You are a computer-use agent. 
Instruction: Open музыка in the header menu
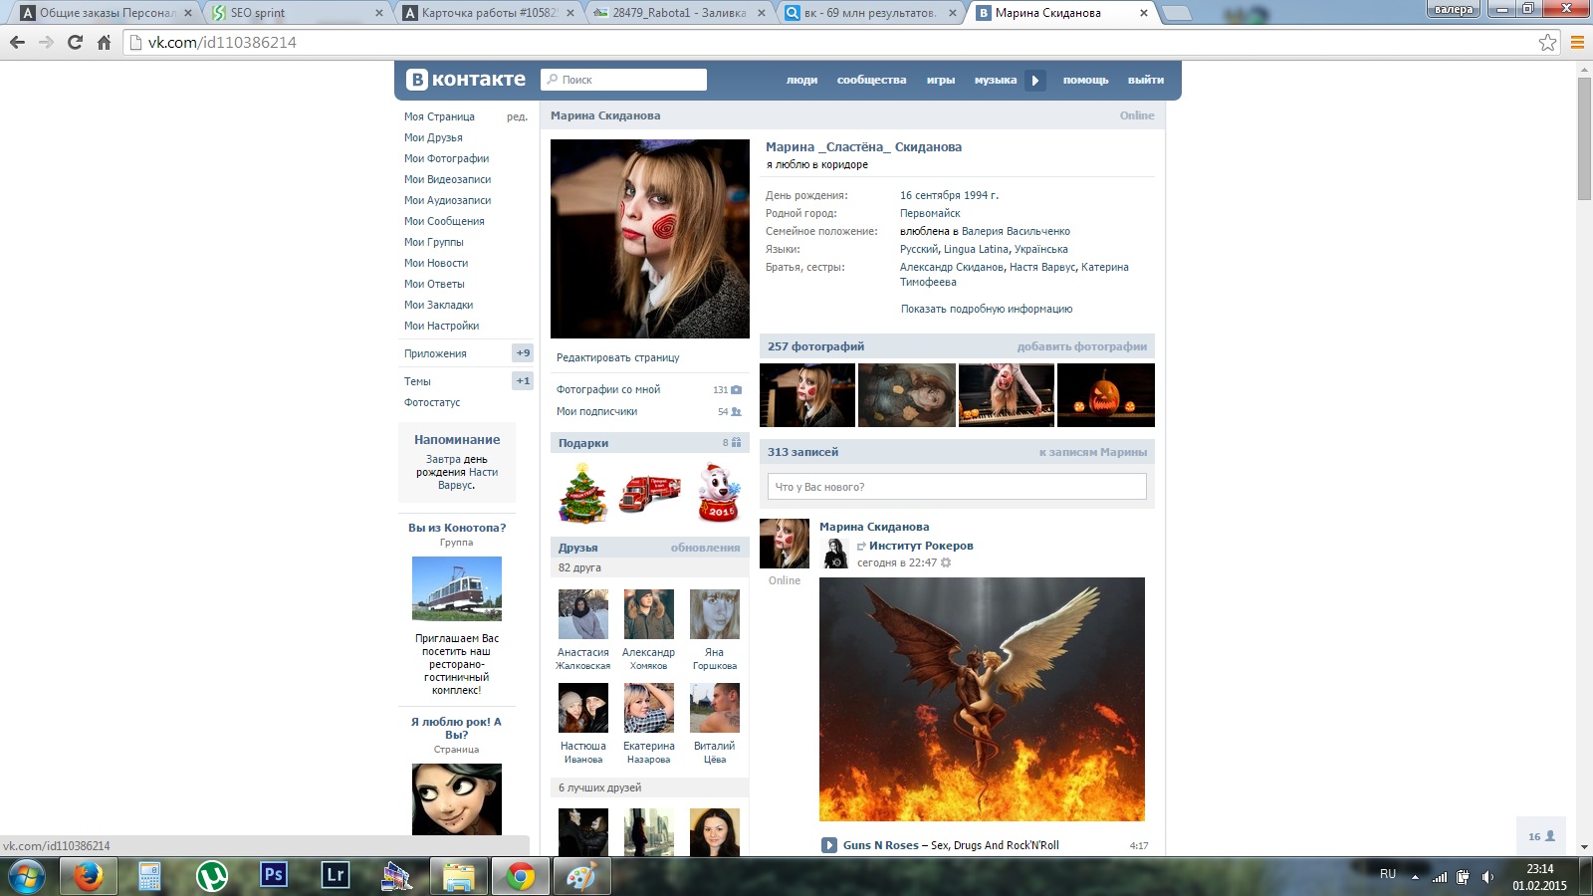996,81
